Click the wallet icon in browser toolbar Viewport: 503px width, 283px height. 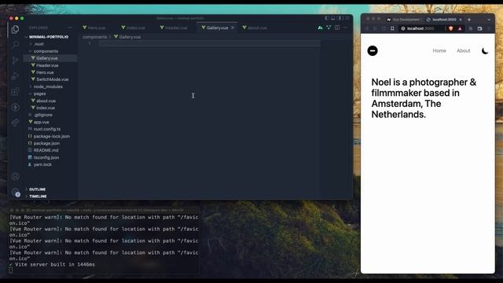(x=480, y=28)
